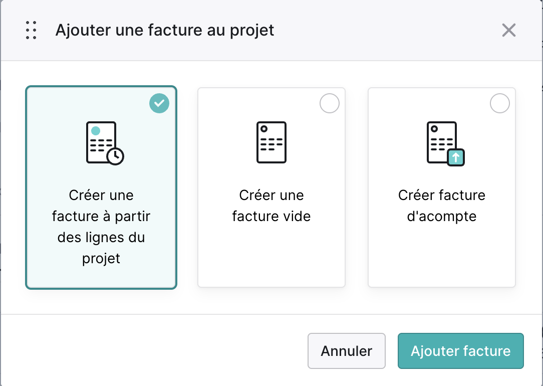Choose the 'Créer une facture vide' label
Image resolution: width=543 pixels, height=386 pixels.
(x=271, y=206)
